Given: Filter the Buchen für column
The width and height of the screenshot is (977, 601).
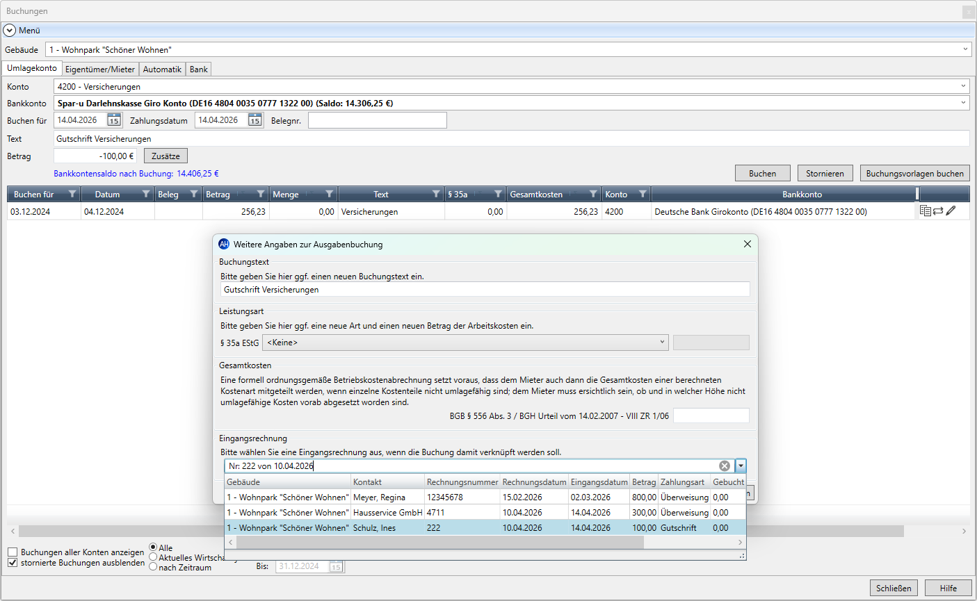Looking at the screenshot, I should pyautogui.click(x=72, y=195).
